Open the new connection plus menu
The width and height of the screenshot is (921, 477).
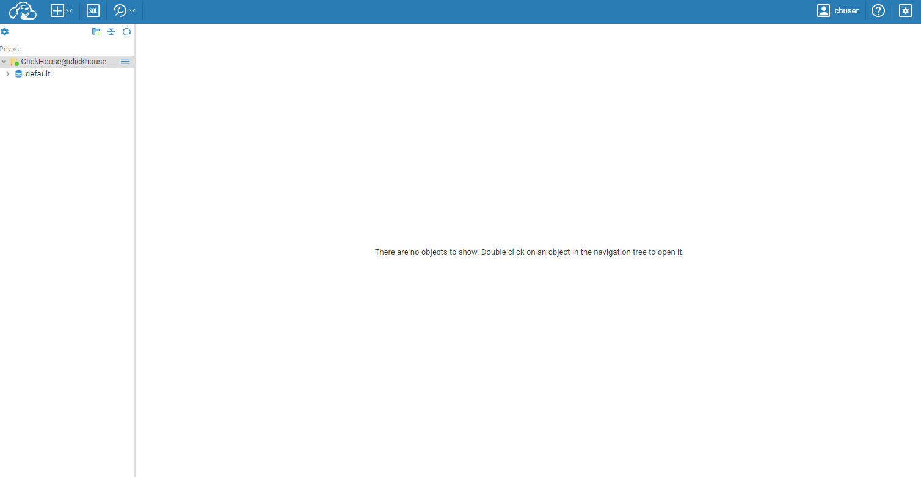pyautogui.click(x=61, y=11)
